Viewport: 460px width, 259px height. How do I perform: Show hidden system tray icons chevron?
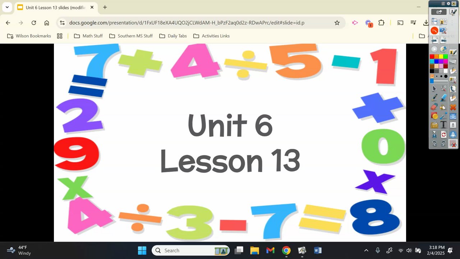(x=366, y=250)
